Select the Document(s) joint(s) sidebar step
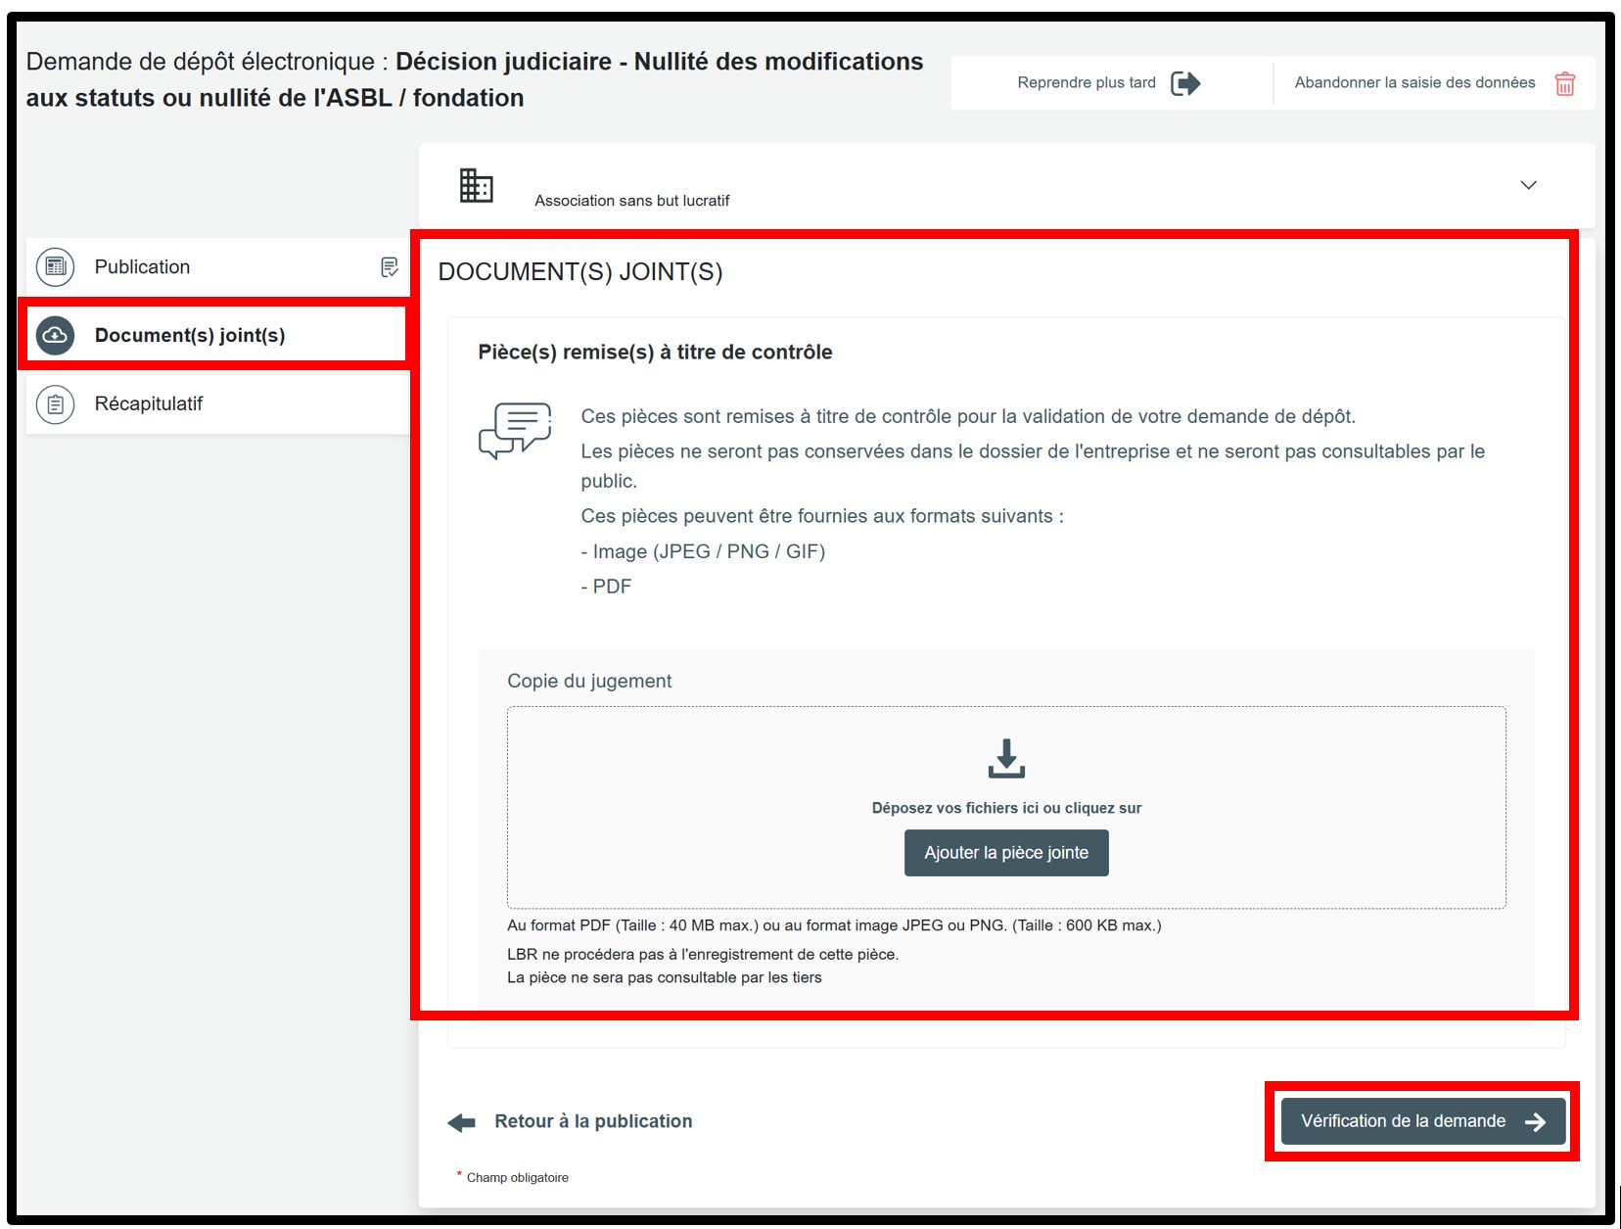This screenshot has width=1621, height=1229. pyautogui.click(x=190, y=336)
